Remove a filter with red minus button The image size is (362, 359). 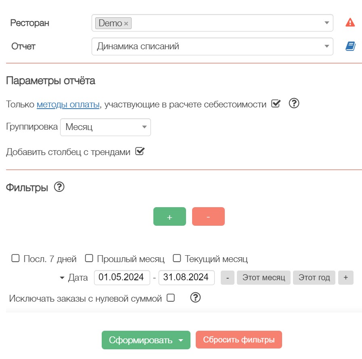click(x=208, y=216)
